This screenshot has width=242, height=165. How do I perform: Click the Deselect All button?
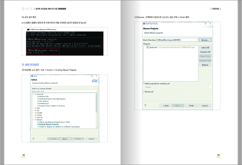205,52
